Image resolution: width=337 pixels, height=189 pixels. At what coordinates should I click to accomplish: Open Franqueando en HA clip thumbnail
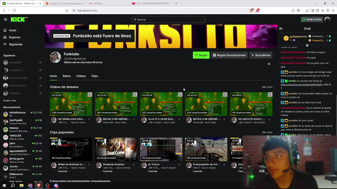click(206, 149)
